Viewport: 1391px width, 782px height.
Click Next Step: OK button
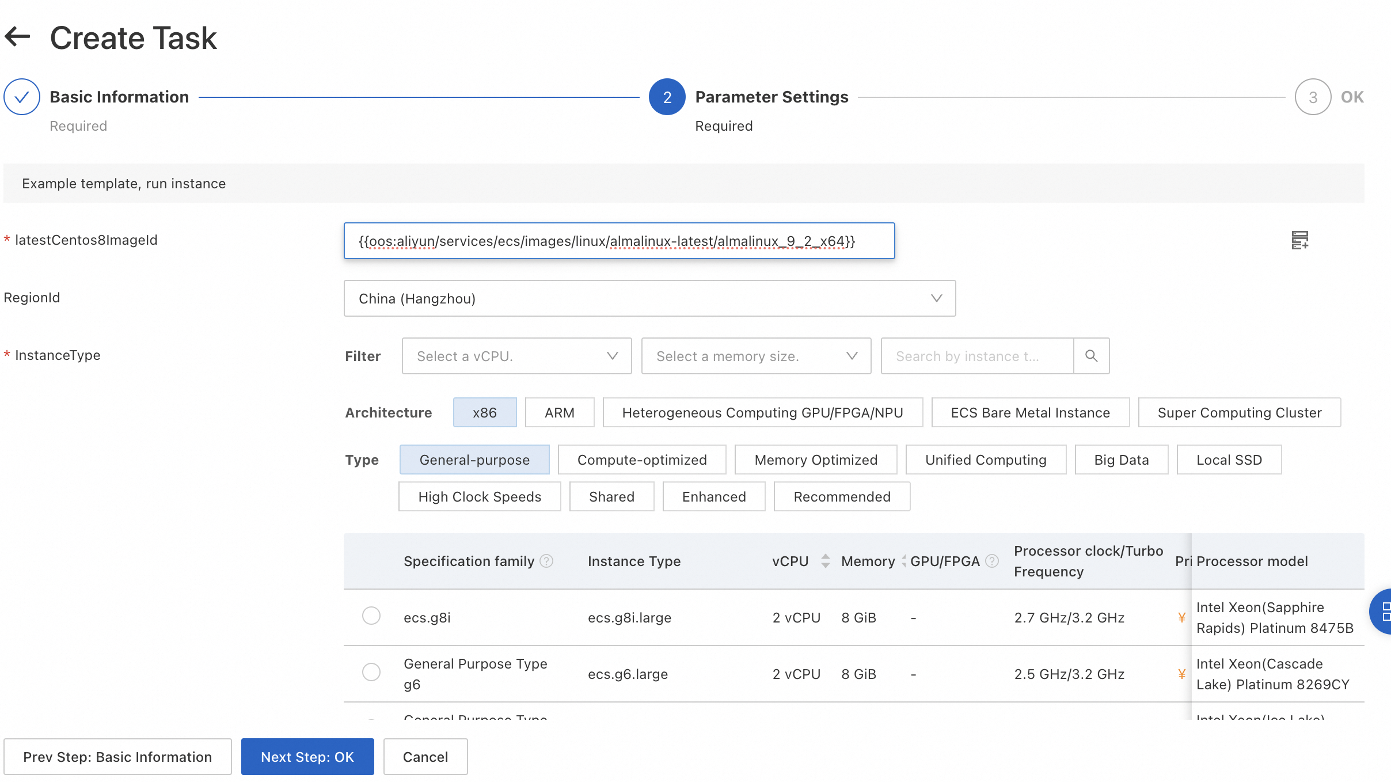point(307,757)
